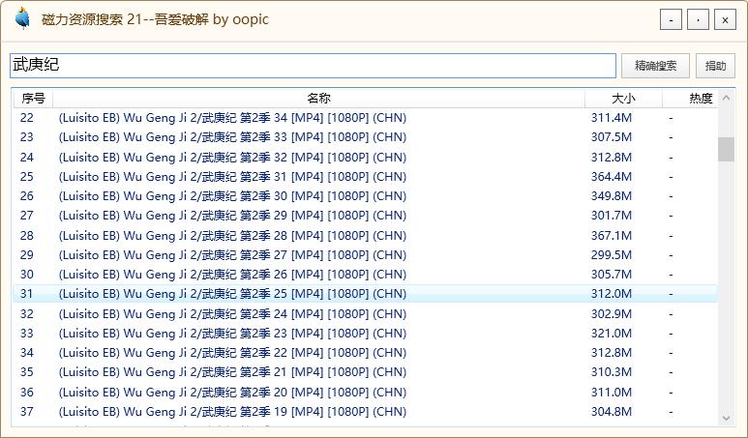
Task: Click the 捐助 donate button
Action: tap(715, 66)
